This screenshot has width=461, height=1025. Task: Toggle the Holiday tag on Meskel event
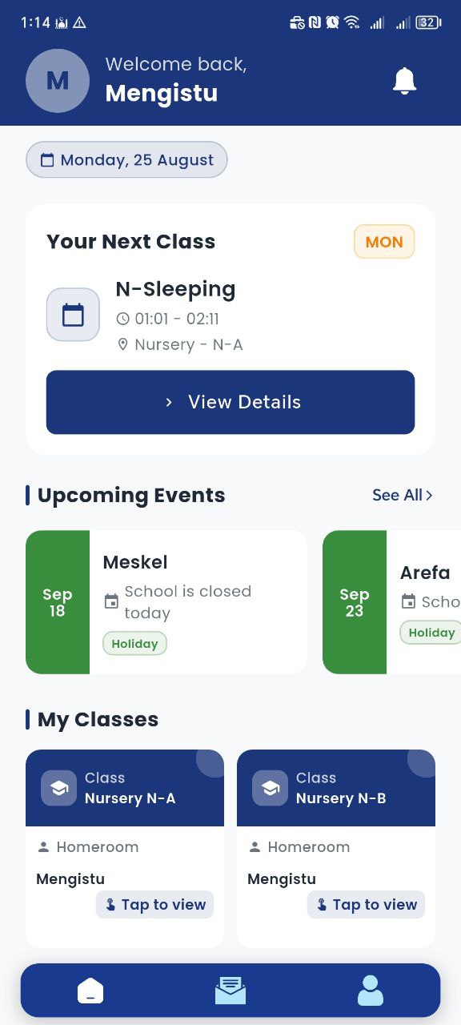coord(134,643)
